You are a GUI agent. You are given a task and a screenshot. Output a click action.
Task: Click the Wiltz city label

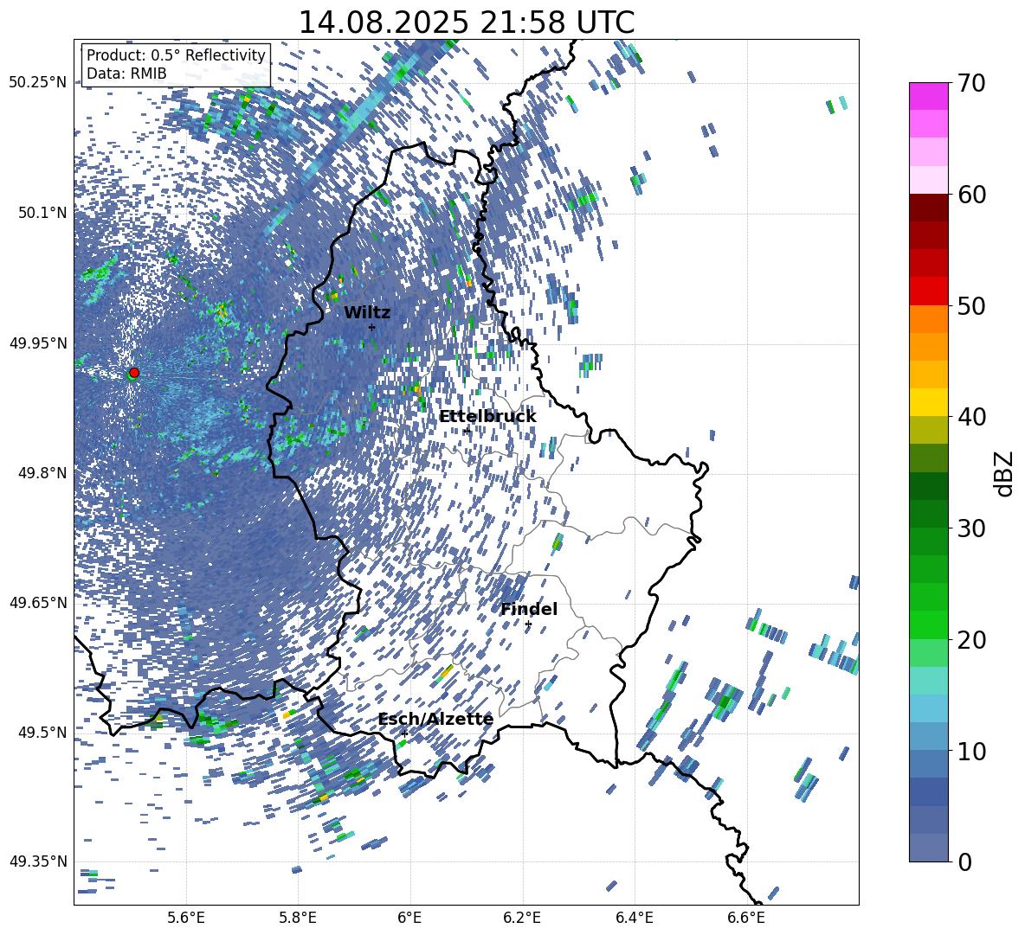[x=367, y=313]
